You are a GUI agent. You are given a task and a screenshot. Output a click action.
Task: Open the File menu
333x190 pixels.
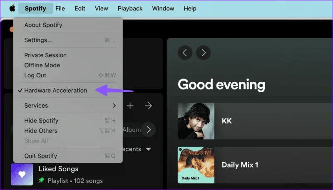point(60,8)
